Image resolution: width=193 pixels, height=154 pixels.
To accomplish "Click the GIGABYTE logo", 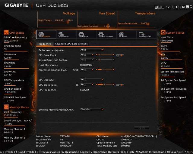I will 17,5.
